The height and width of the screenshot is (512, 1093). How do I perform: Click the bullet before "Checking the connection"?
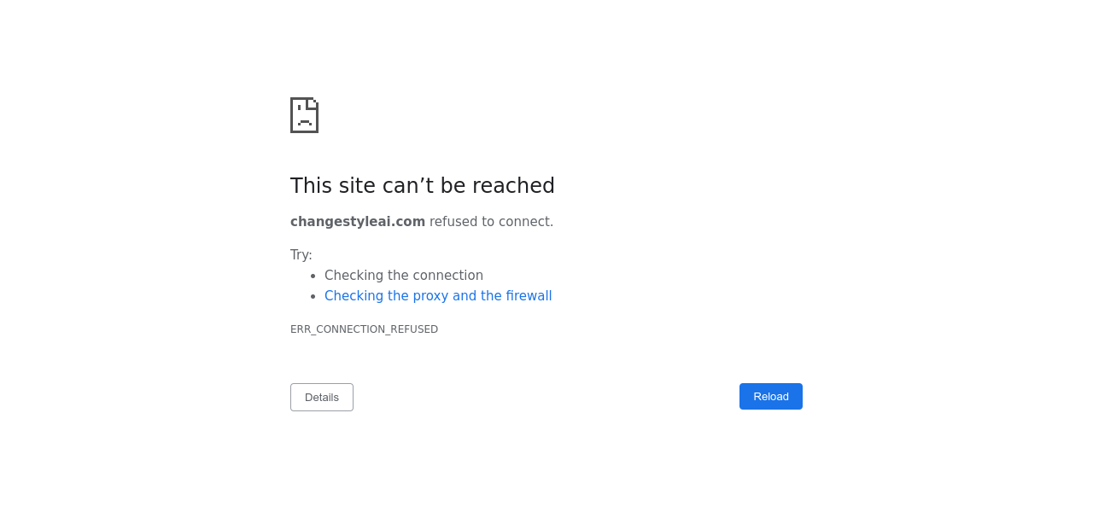(x=314, y=276)
